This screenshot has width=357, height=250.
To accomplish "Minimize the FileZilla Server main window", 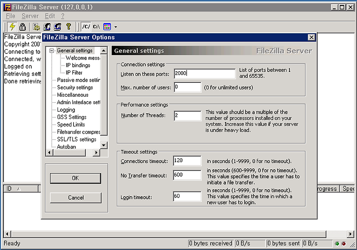I will click(x=334, y=7).
